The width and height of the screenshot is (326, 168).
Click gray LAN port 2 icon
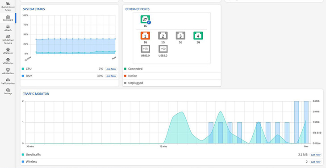tap(163, 36)
